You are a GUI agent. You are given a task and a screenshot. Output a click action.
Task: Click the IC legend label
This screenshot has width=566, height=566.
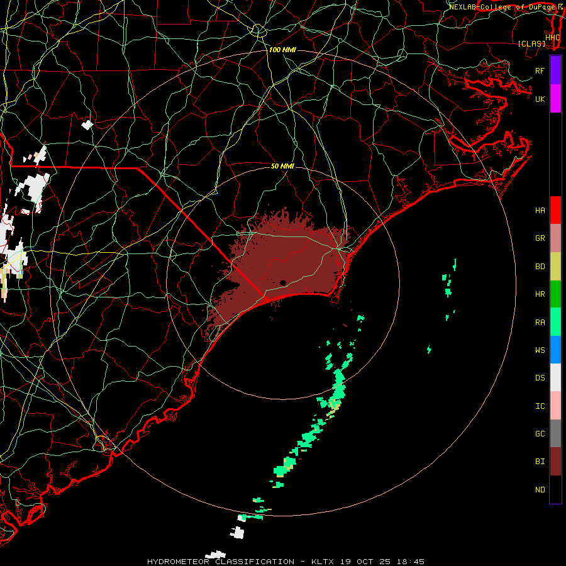(x=540, y=406)
